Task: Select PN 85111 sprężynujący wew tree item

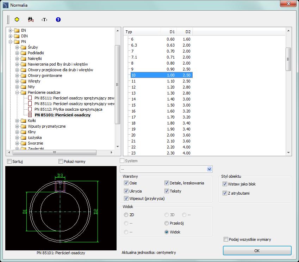Action: click(74, 104)
